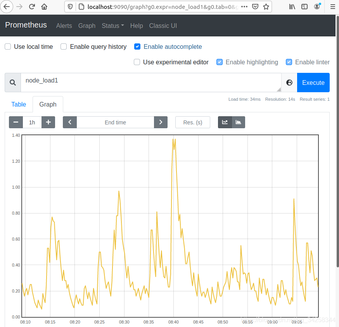Switch to stacked area graph mode

(x=239, y=122)
